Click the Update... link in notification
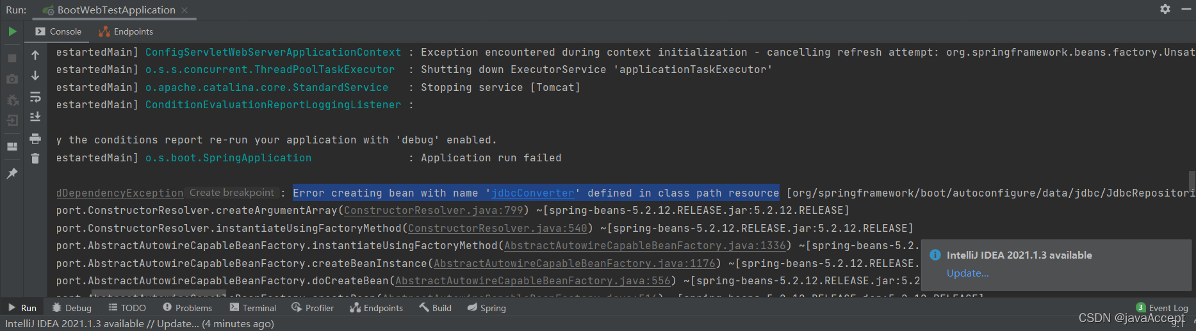 point(967,273)
